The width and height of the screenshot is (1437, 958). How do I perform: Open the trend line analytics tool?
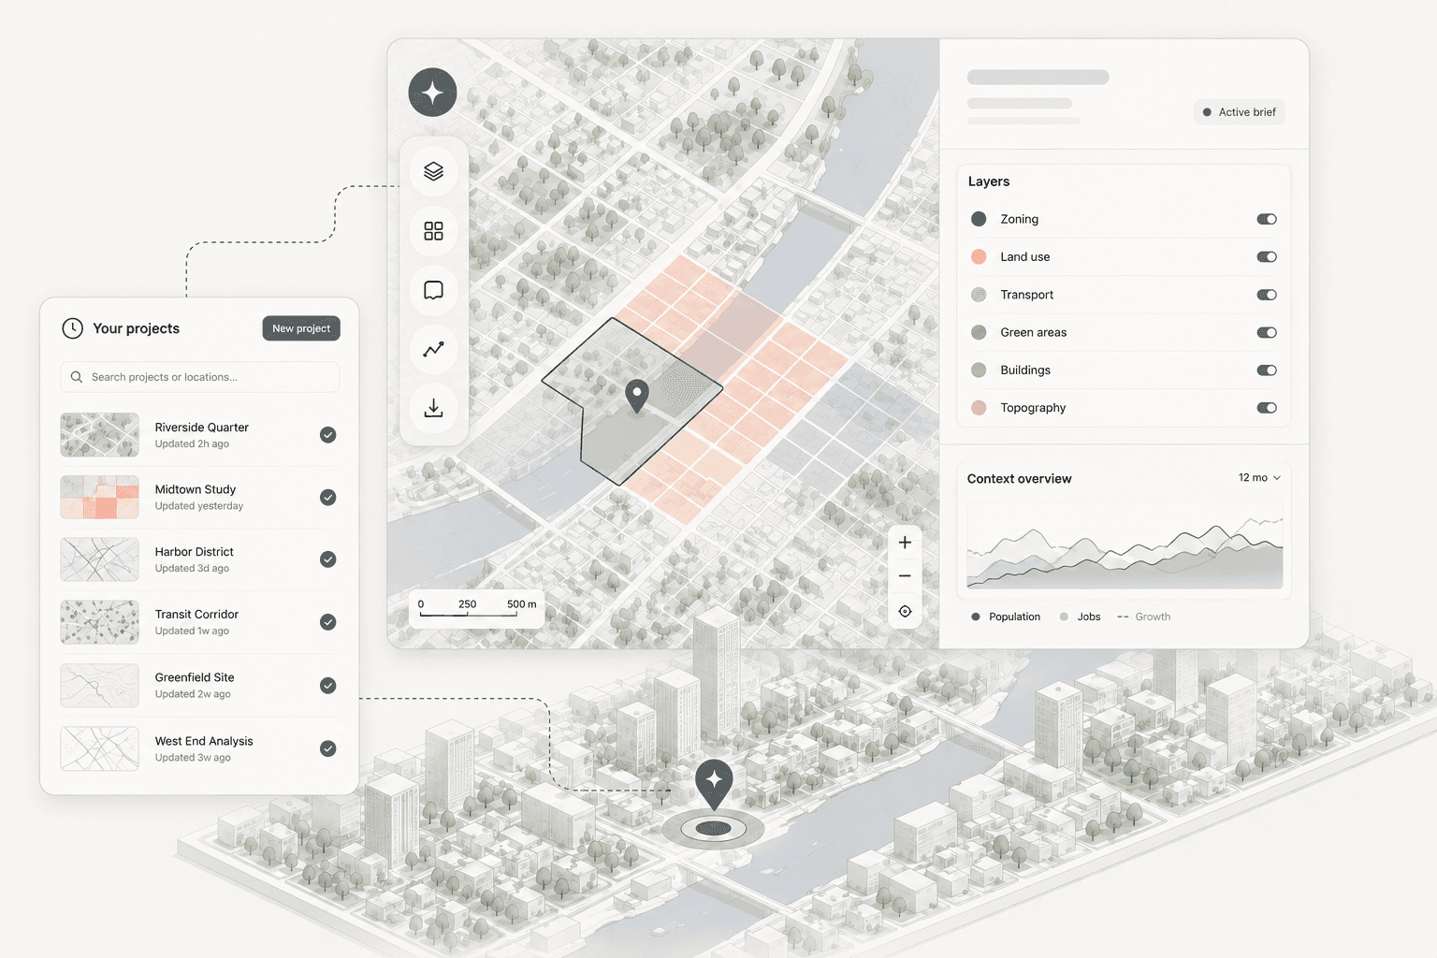point(433,349)
